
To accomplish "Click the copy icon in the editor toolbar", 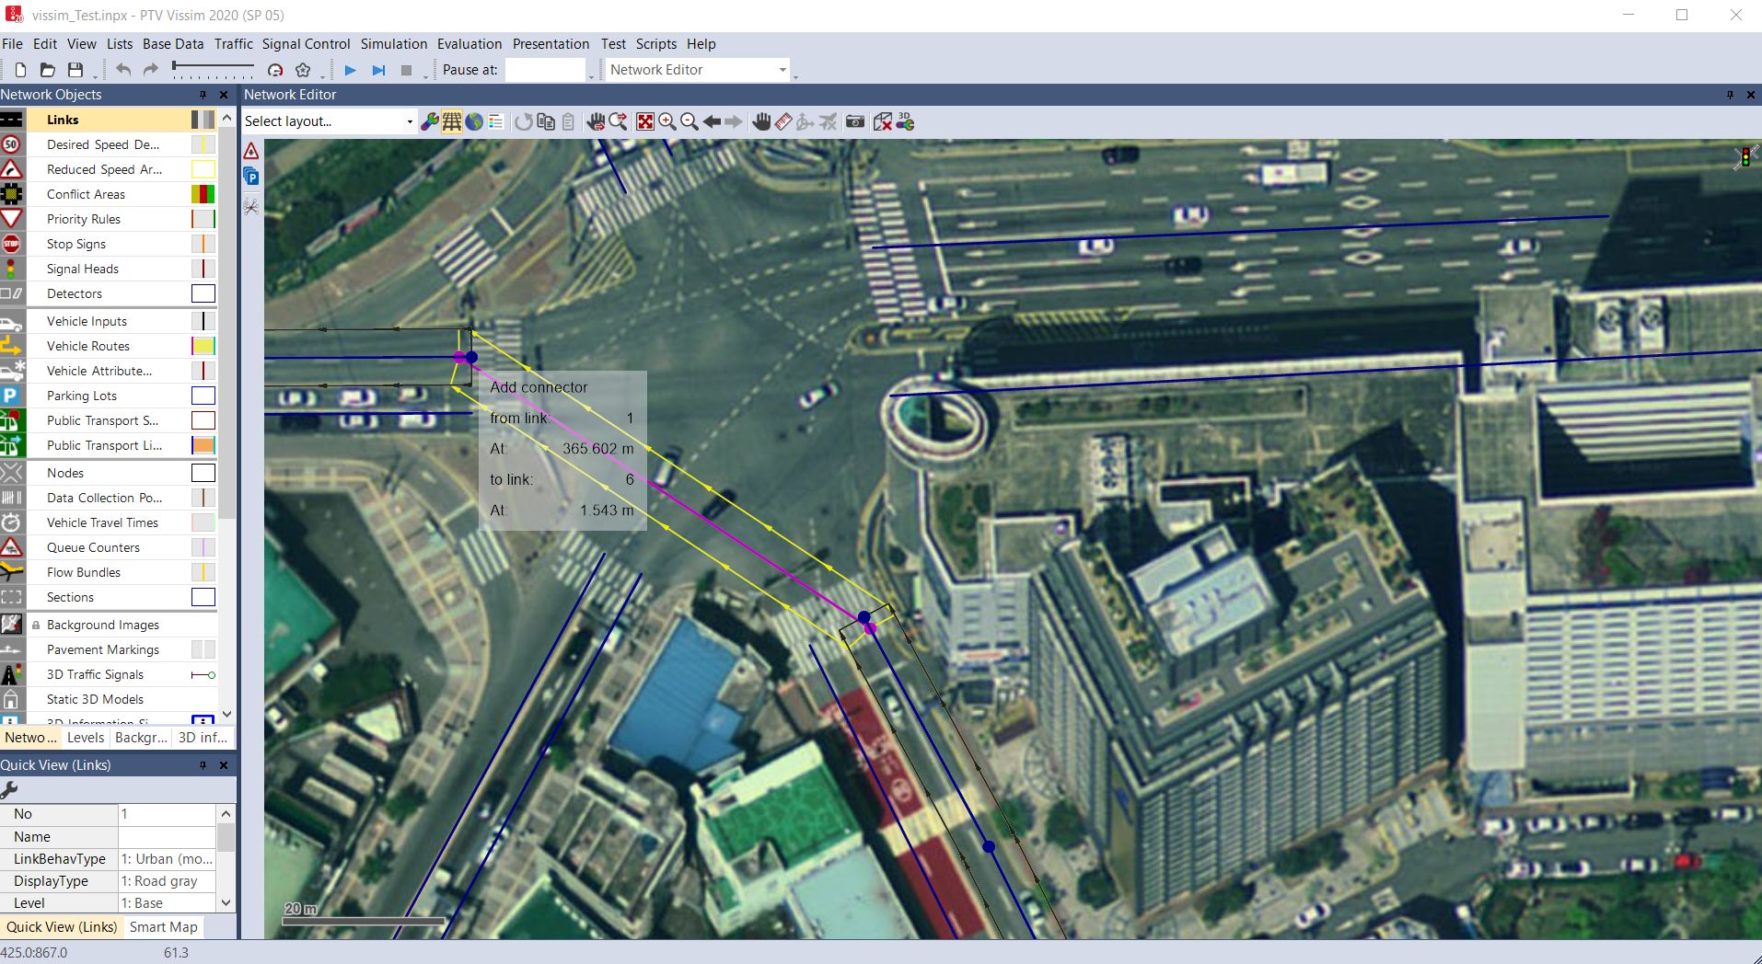I will pos(546,121).
